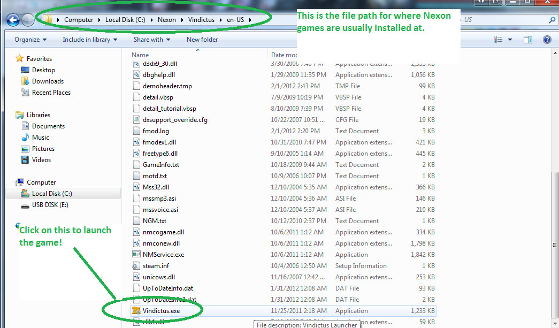
Task: Click the unicows.dll file icon
Action: click(x=136, y=277)
